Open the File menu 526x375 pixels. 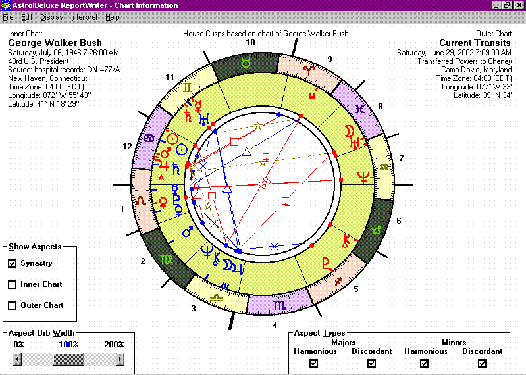point(8,17)
